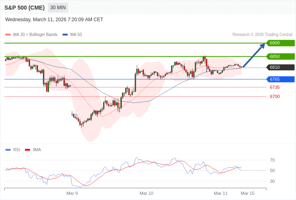Viewport: 296px width, 200px height.
Task: Toggle the RSI legend label
Action: [x=16, y=150]
